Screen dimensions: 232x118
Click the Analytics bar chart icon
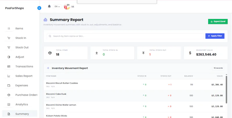click(9, 104)
